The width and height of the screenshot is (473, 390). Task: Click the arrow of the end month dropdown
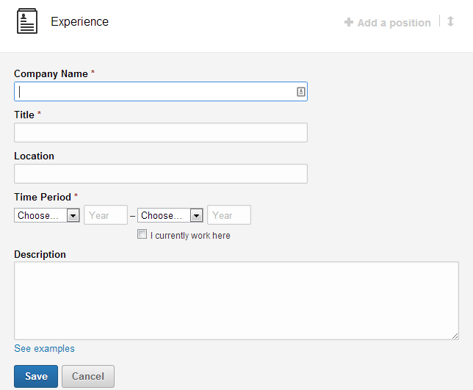point(196,216)
